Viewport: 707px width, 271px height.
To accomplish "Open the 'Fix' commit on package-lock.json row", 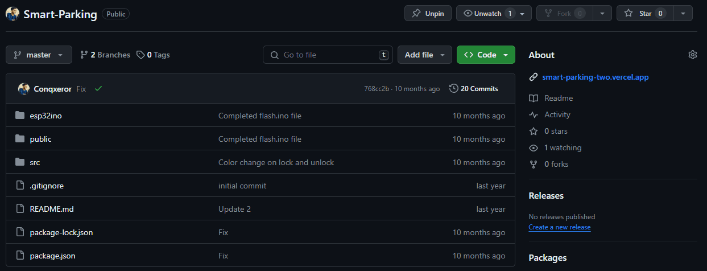I will click(x=224, y=232).
